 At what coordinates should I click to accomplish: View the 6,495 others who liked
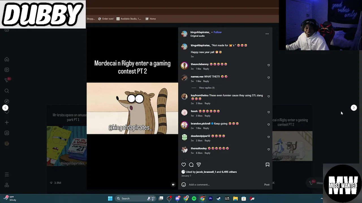[x=229, y=172]
